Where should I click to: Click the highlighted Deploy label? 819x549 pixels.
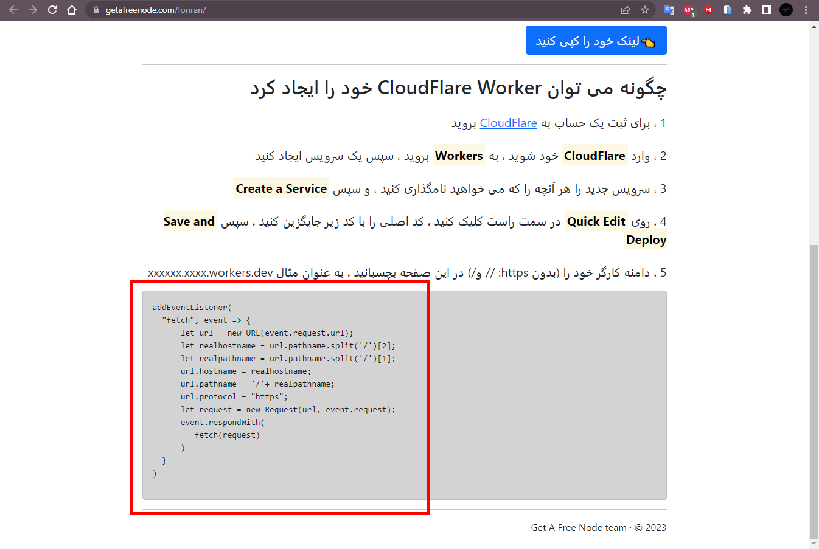tap(646, 240)
